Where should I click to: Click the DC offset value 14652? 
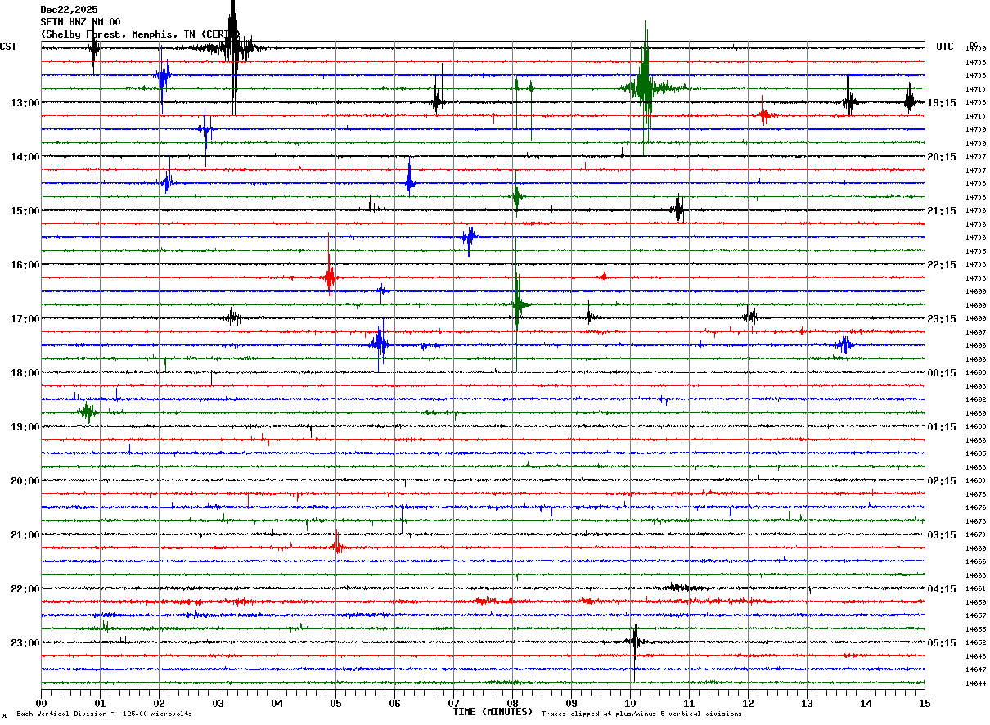975,642
